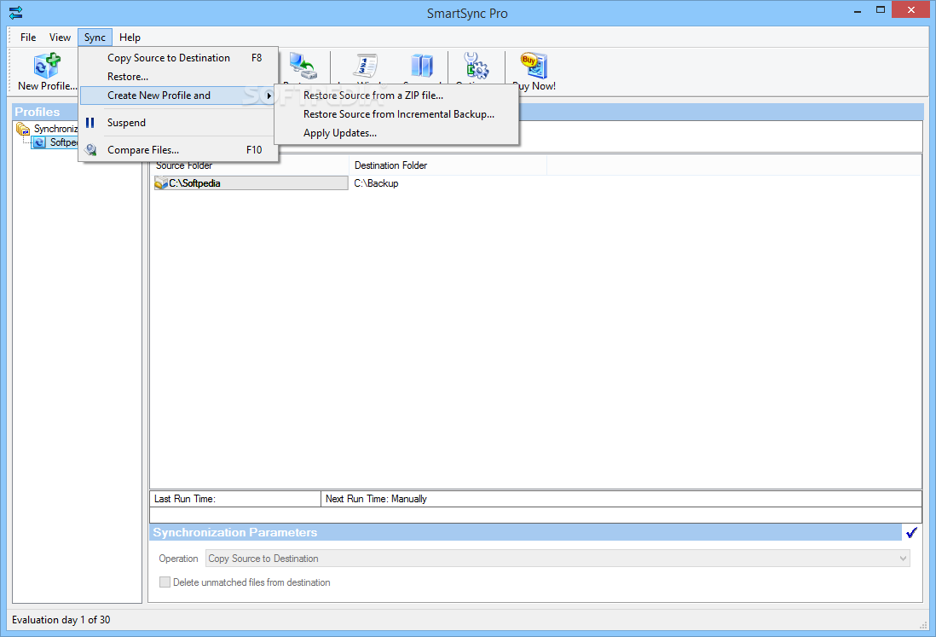Open the File menu
Screen dimensions: 936x637
pos(28,37)
